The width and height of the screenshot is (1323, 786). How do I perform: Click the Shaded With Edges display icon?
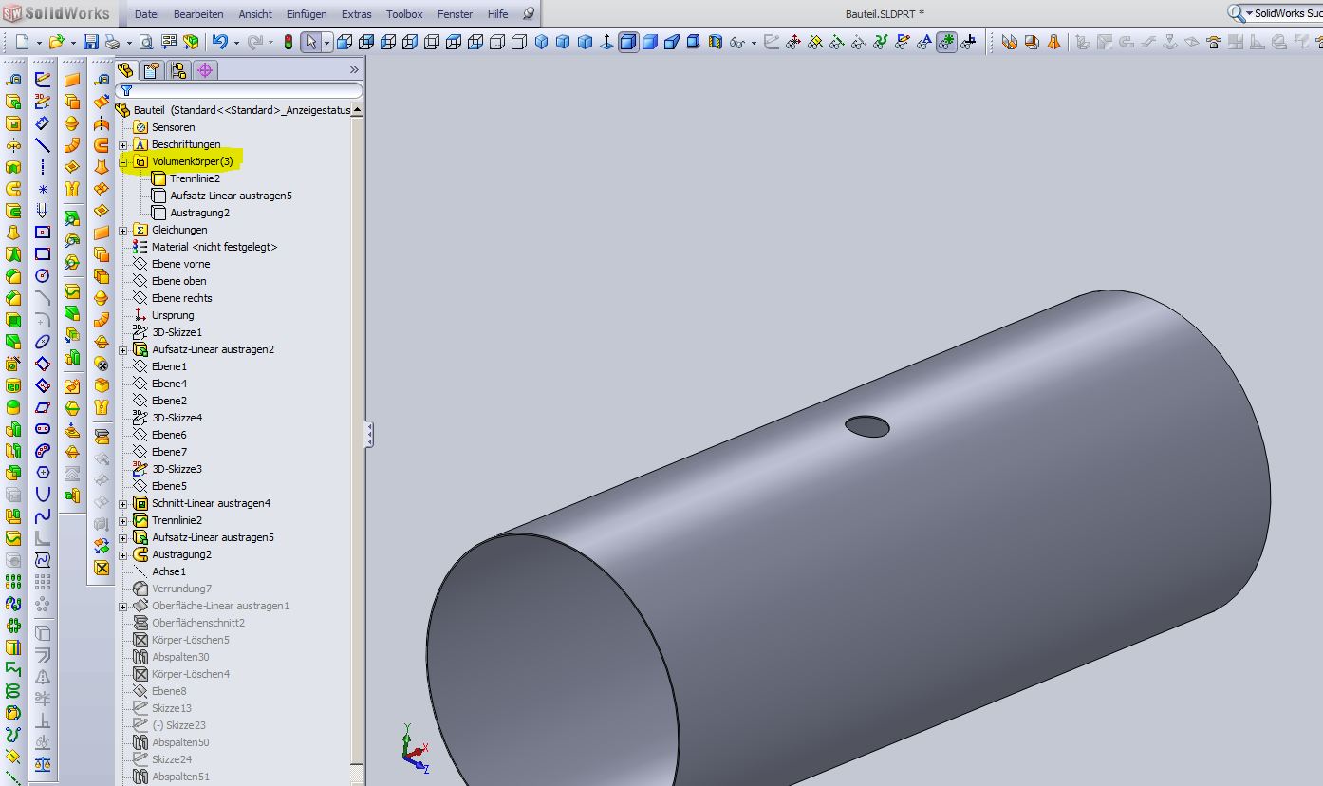click(628, 43)
